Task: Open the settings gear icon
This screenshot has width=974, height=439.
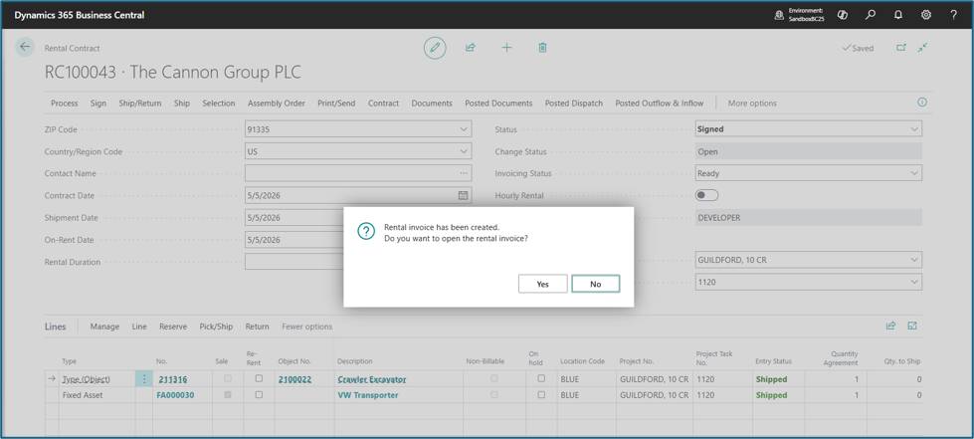Action: coord(926,15)
